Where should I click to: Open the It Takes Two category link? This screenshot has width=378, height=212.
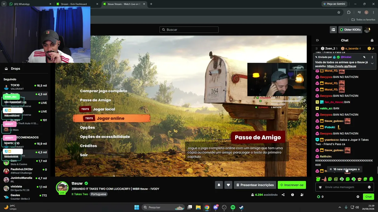click(80, 194)
